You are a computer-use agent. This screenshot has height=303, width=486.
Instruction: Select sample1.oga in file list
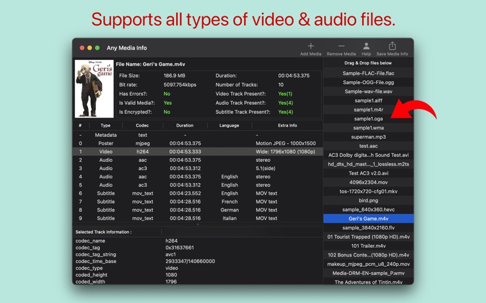click(x=368, y=119)
